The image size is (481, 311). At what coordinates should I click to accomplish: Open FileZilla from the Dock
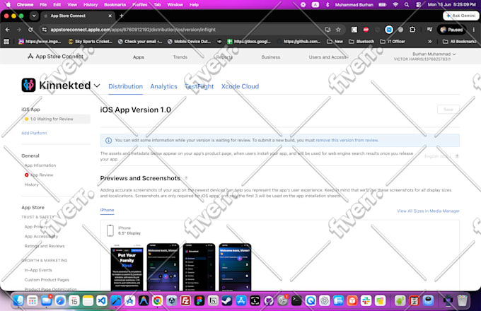tap(185, 300)
